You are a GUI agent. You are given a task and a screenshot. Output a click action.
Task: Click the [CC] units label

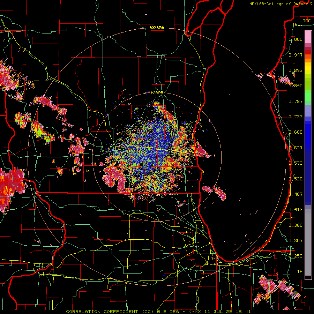(298, 24)
